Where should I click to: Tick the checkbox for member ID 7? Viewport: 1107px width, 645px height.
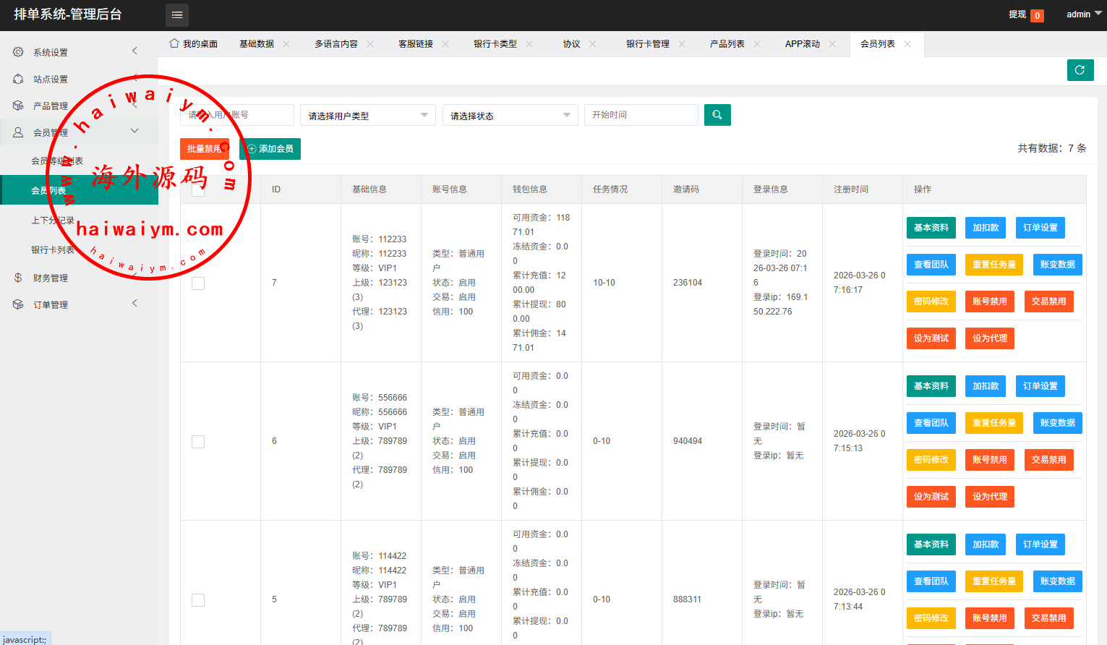coord(198,283)
